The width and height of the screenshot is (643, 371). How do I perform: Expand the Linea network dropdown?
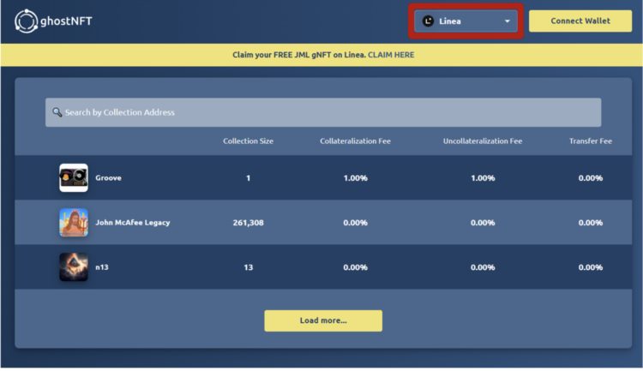466,21
